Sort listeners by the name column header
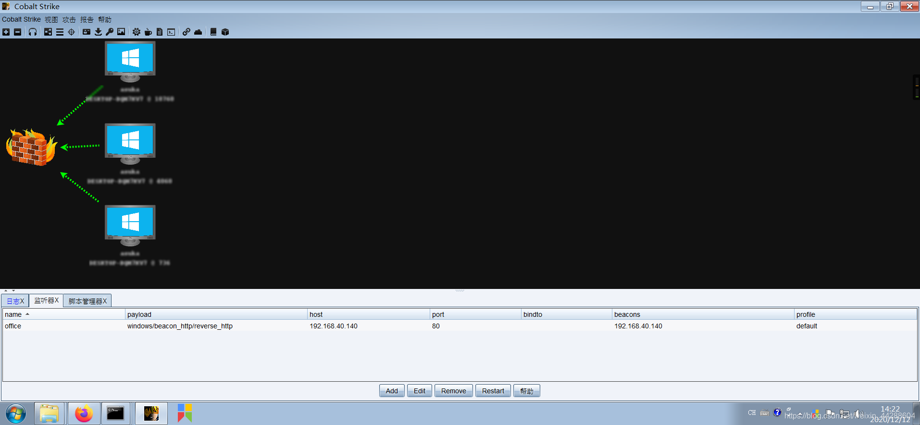The width and height of the screenshot is (920, 425). pos(64,314)
